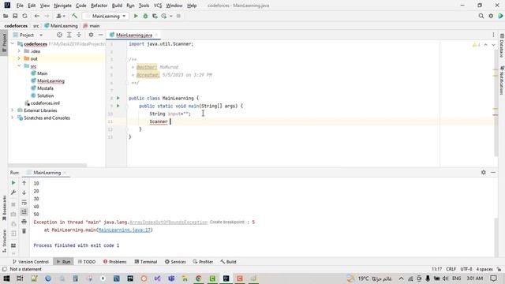Image resolution: width=505 pixels, height=284 pixels.
Task: Click the Print console output icon
Action: click(x=24, y=222)
